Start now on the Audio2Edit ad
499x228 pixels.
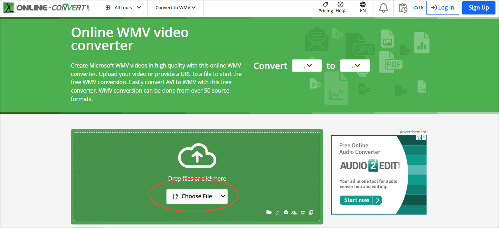360,200
